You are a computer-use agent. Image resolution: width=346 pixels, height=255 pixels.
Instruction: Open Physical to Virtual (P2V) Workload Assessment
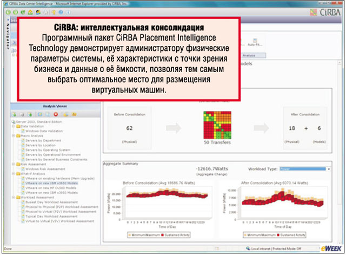[61, 212]
